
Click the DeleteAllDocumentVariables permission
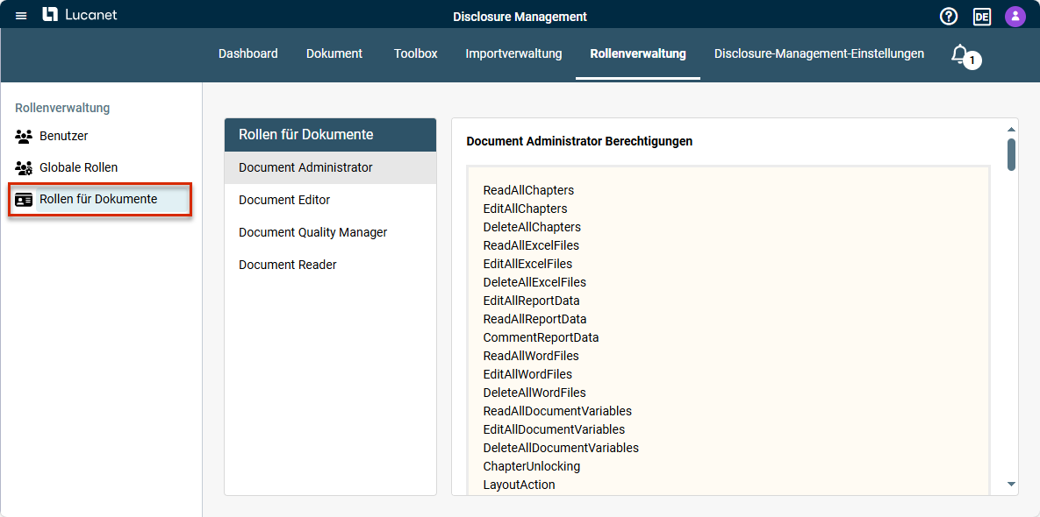561,448
